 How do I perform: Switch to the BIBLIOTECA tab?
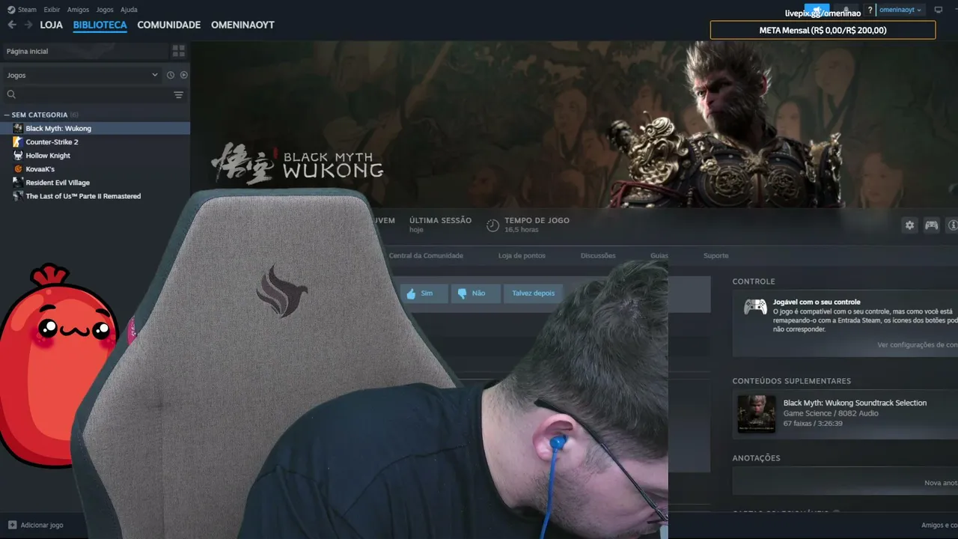(x=100, y=25)
